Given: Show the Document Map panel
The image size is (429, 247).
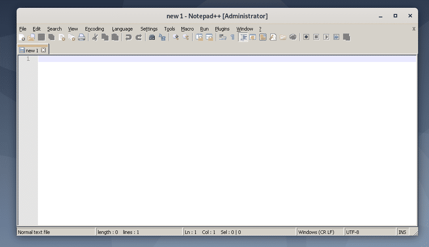Looking at the screenshot, I should click(x=262, y=37).
